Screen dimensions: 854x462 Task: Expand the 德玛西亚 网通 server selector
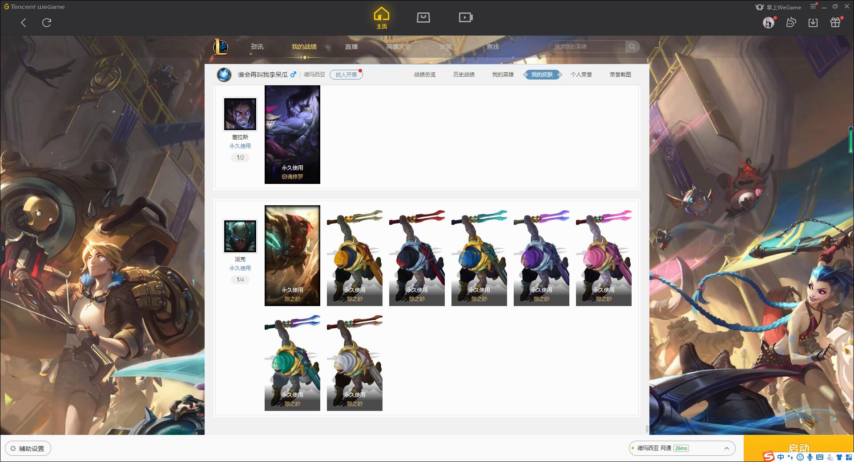681,448
